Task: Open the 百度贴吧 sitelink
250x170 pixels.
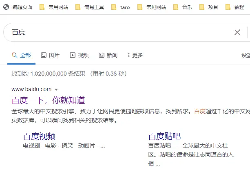Action: [164, 136]
